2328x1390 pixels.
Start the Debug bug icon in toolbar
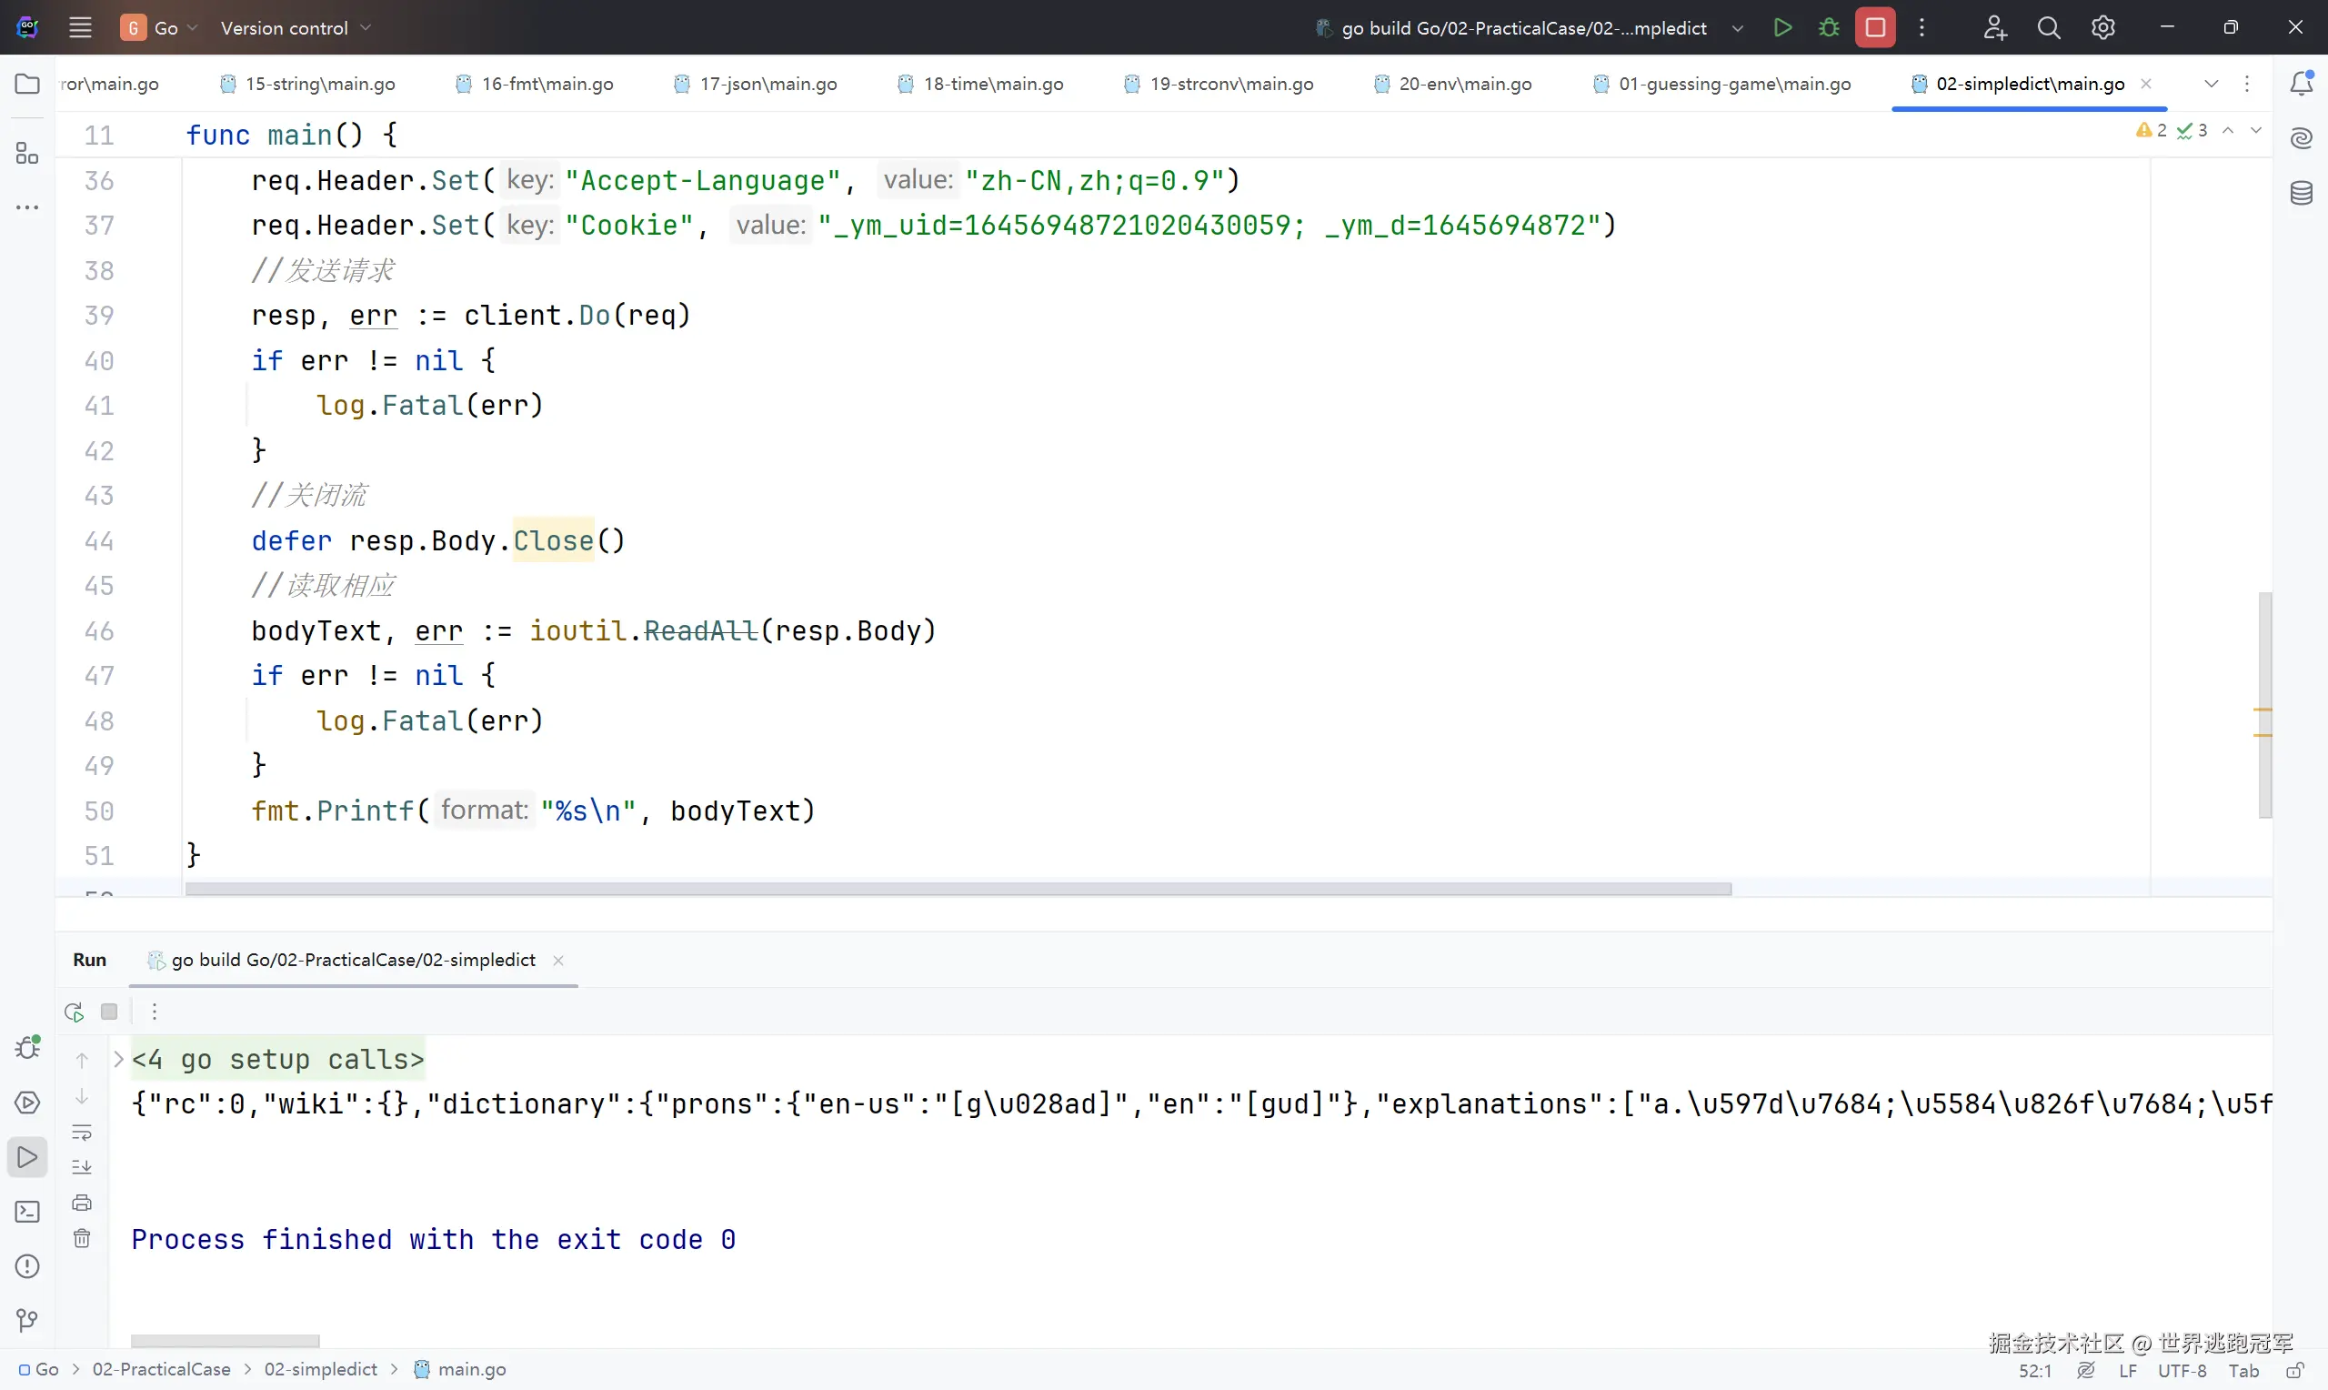pos(1828,27)
